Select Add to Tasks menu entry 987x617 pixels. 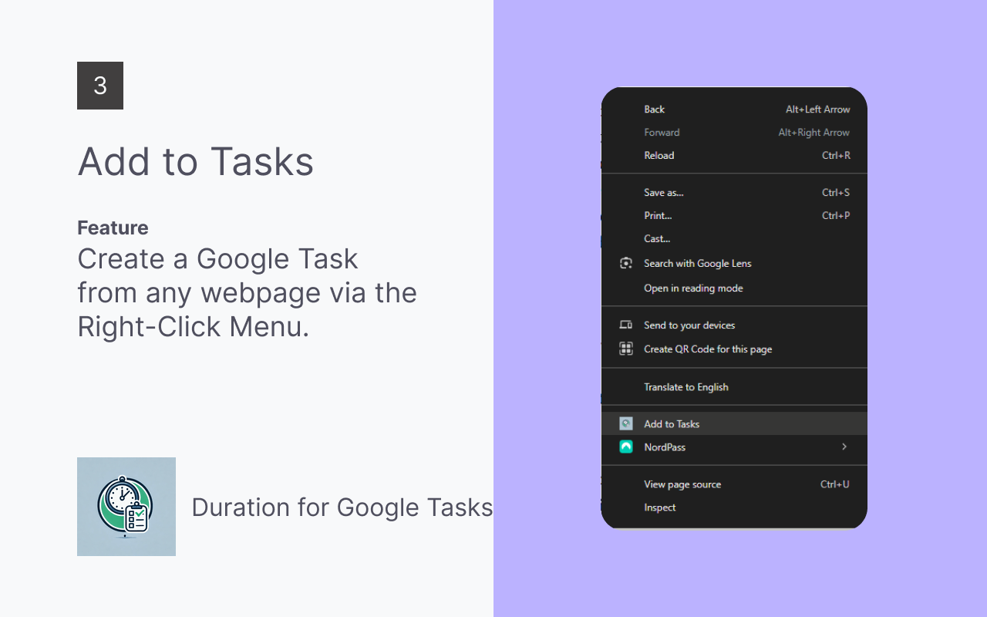[x=734, y=423]
